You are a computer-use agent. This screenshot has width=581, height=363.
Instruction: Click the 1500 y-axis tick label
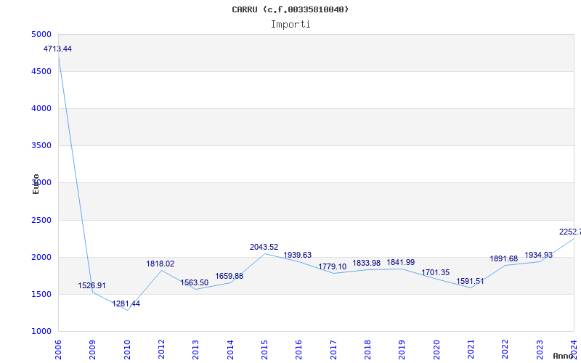[41, 294]
